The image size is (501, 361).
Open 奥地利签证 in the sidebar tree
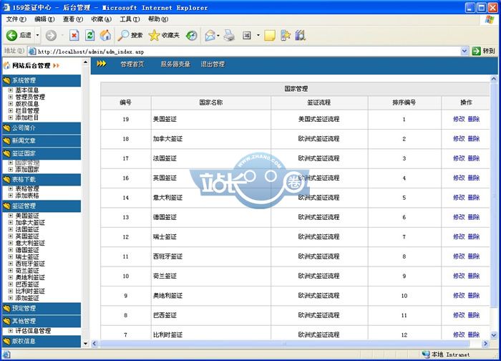pyautogui.click(x=30, y=277)
